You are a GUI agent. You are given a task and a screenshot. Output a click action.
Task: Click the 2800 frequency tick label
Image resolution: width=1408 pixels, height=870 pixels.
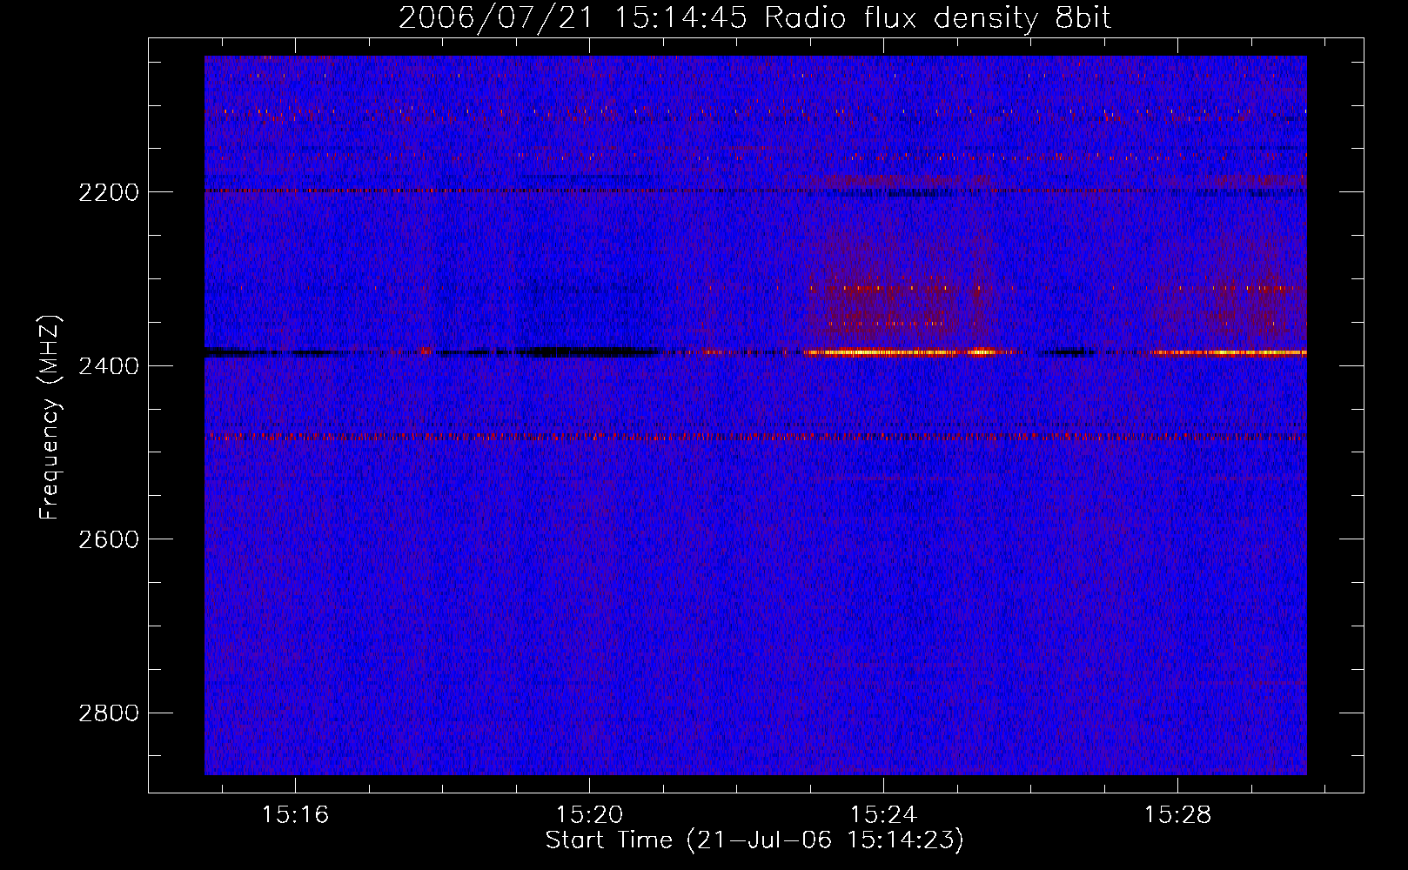(109, 713)
